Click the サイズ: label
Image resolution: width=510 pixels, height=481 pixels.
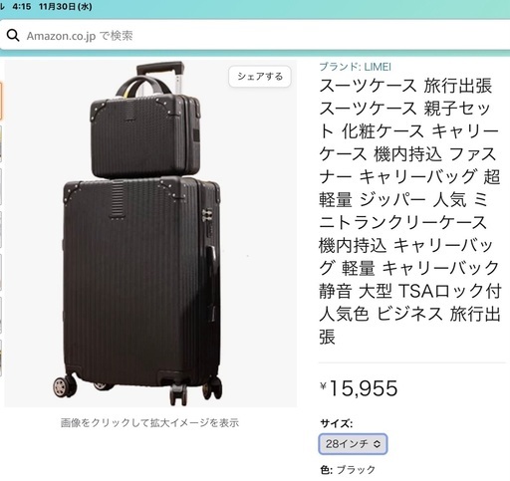336,423
